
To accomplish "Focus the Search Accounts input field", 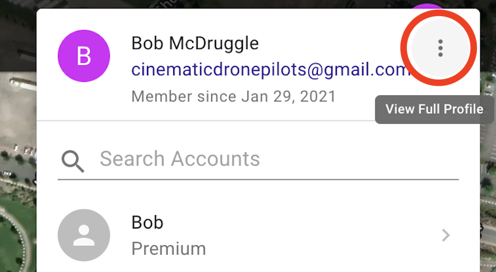I will pos(258,159).
